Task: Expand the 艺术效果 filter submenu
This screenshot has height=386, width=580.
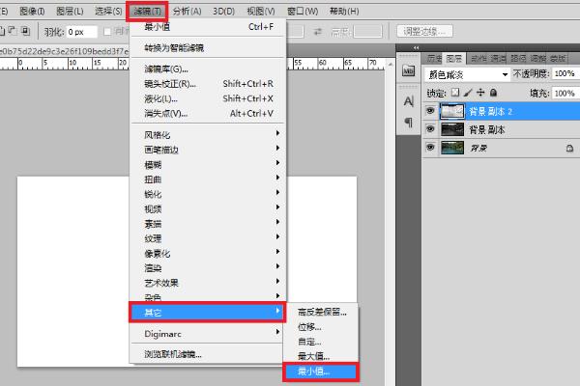Action: (x=208, y=283)
